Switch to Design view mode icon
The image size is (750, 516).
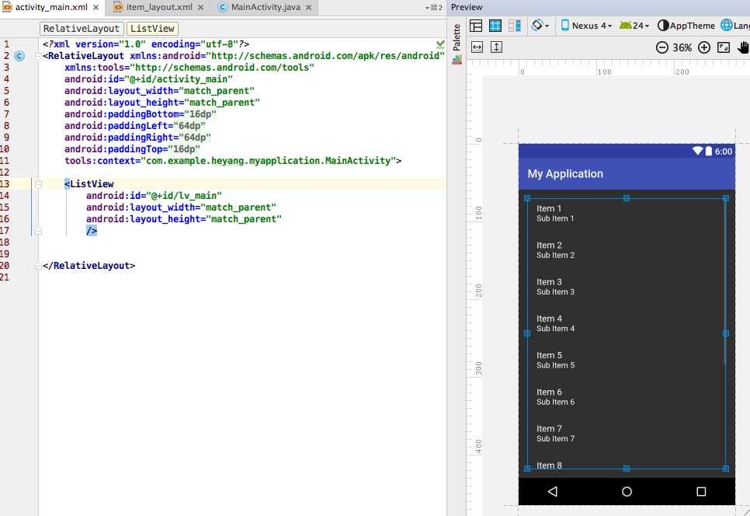click(x=476, y=26)
